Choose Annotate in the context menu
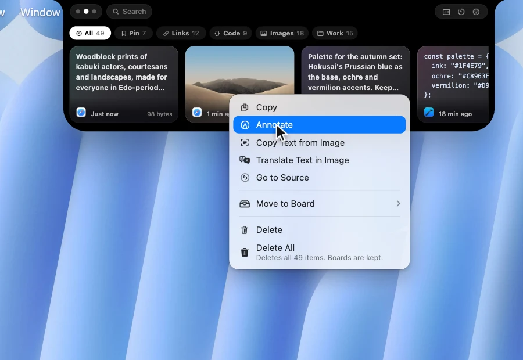The image size is (523, 360). pyautogui.click(x=319, y=125)
